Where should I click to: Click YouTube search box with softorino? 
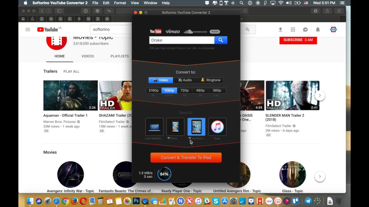pos(111,29)
